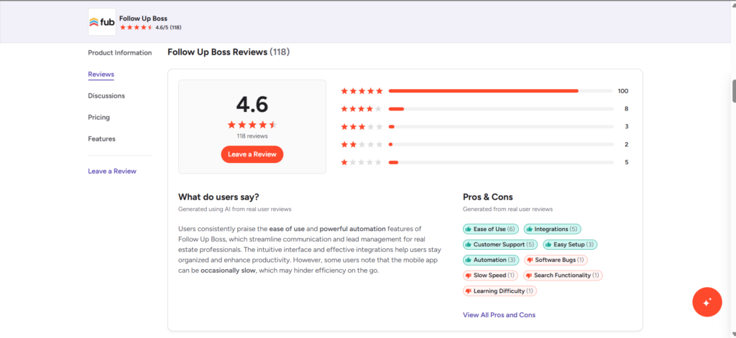Select the Search Functionality (1) tag

point(563,275)
